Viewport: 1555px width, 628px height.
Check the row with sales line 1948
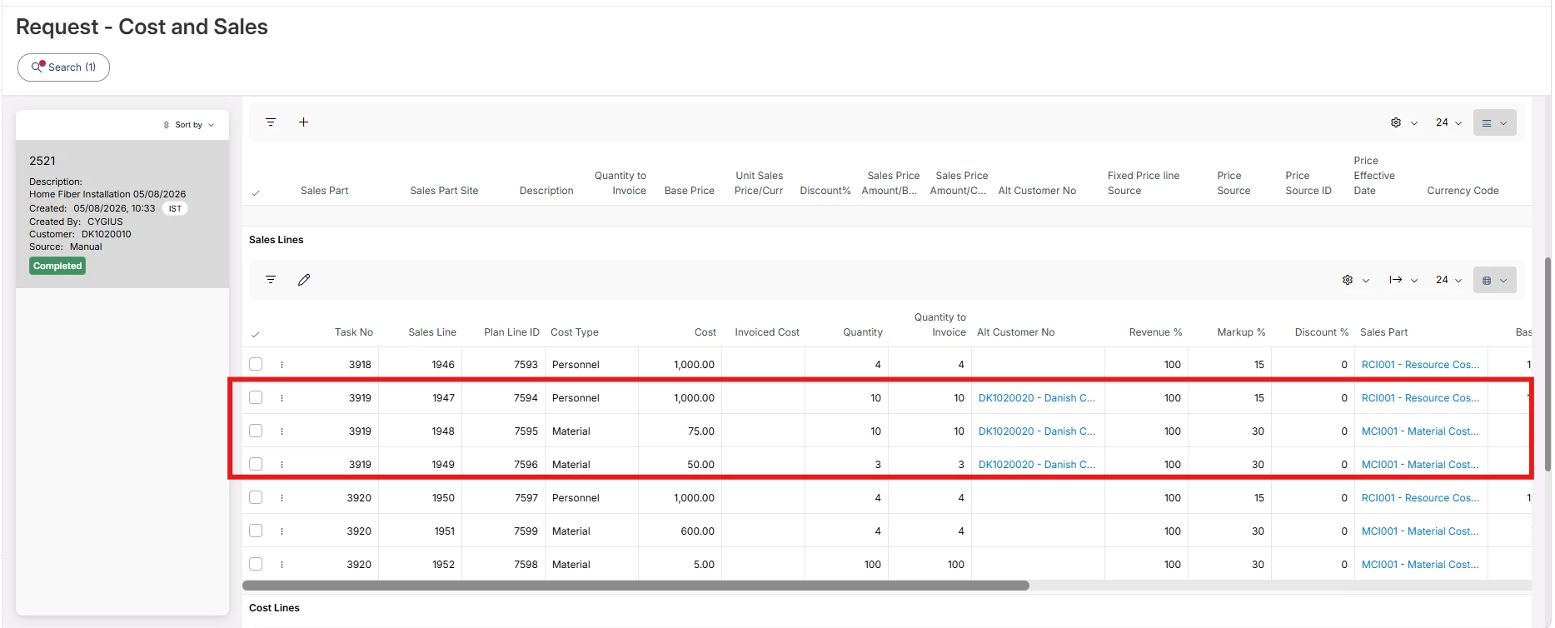tap(256, 431)
